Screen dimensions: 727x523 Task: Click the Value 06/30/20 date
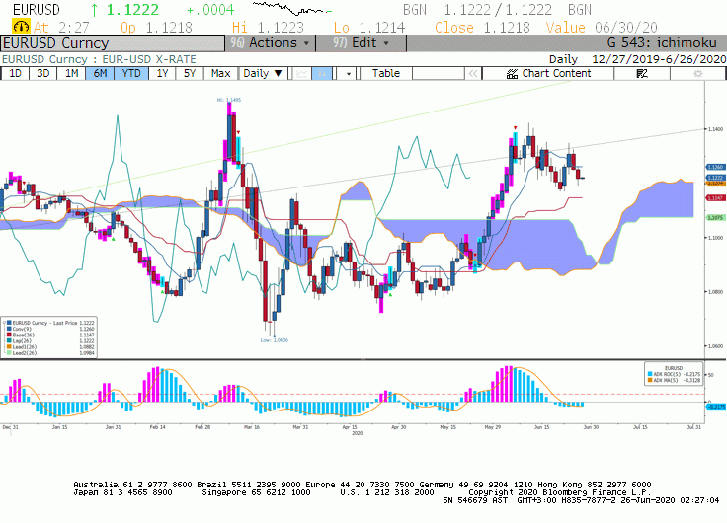point(602,28)
